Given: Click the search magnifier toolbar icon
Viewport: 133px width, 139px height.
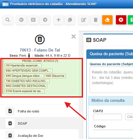Looking at the screenshot, I should [x=8, y=20].
